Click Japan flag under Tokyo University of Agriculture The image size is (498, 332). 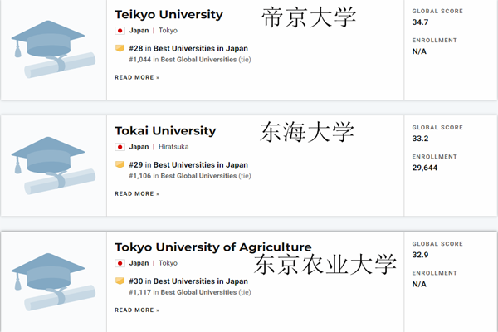(120, 263)
